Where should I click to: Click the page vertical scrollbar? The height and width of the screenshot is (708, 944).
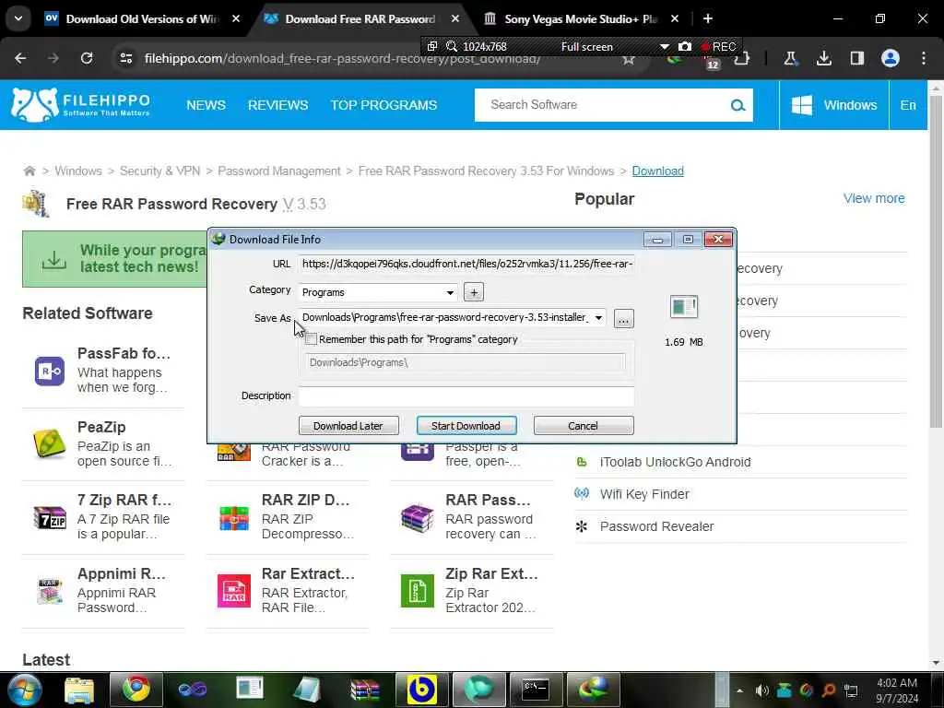pos(936,261)
